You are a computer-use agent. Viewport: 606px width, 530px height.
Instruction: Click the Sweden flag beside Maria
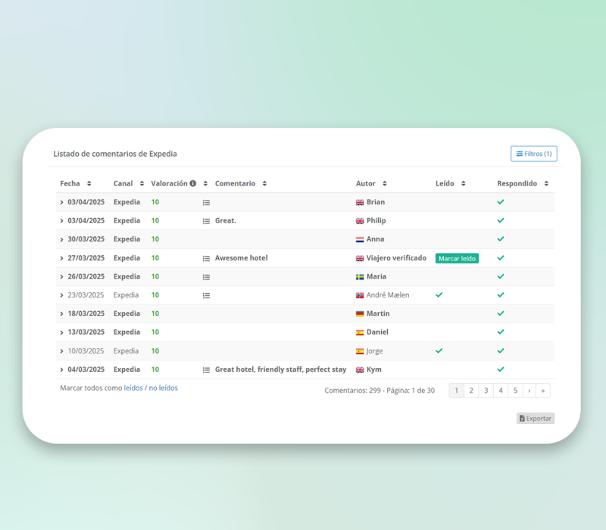coord(360,277)
